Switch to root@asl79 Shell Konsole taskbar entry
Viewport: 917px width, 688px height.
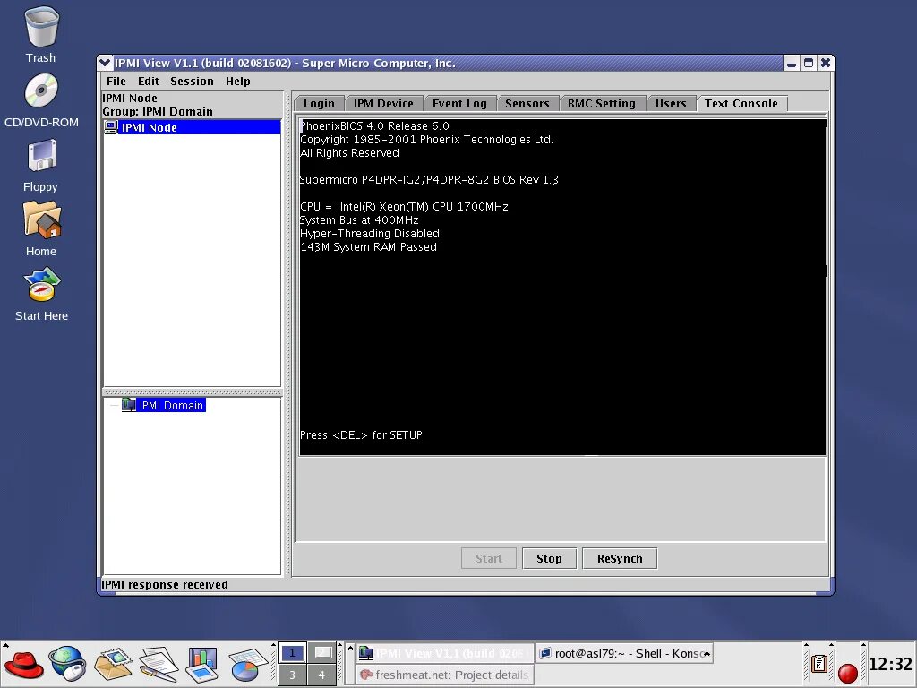point(623,653)
